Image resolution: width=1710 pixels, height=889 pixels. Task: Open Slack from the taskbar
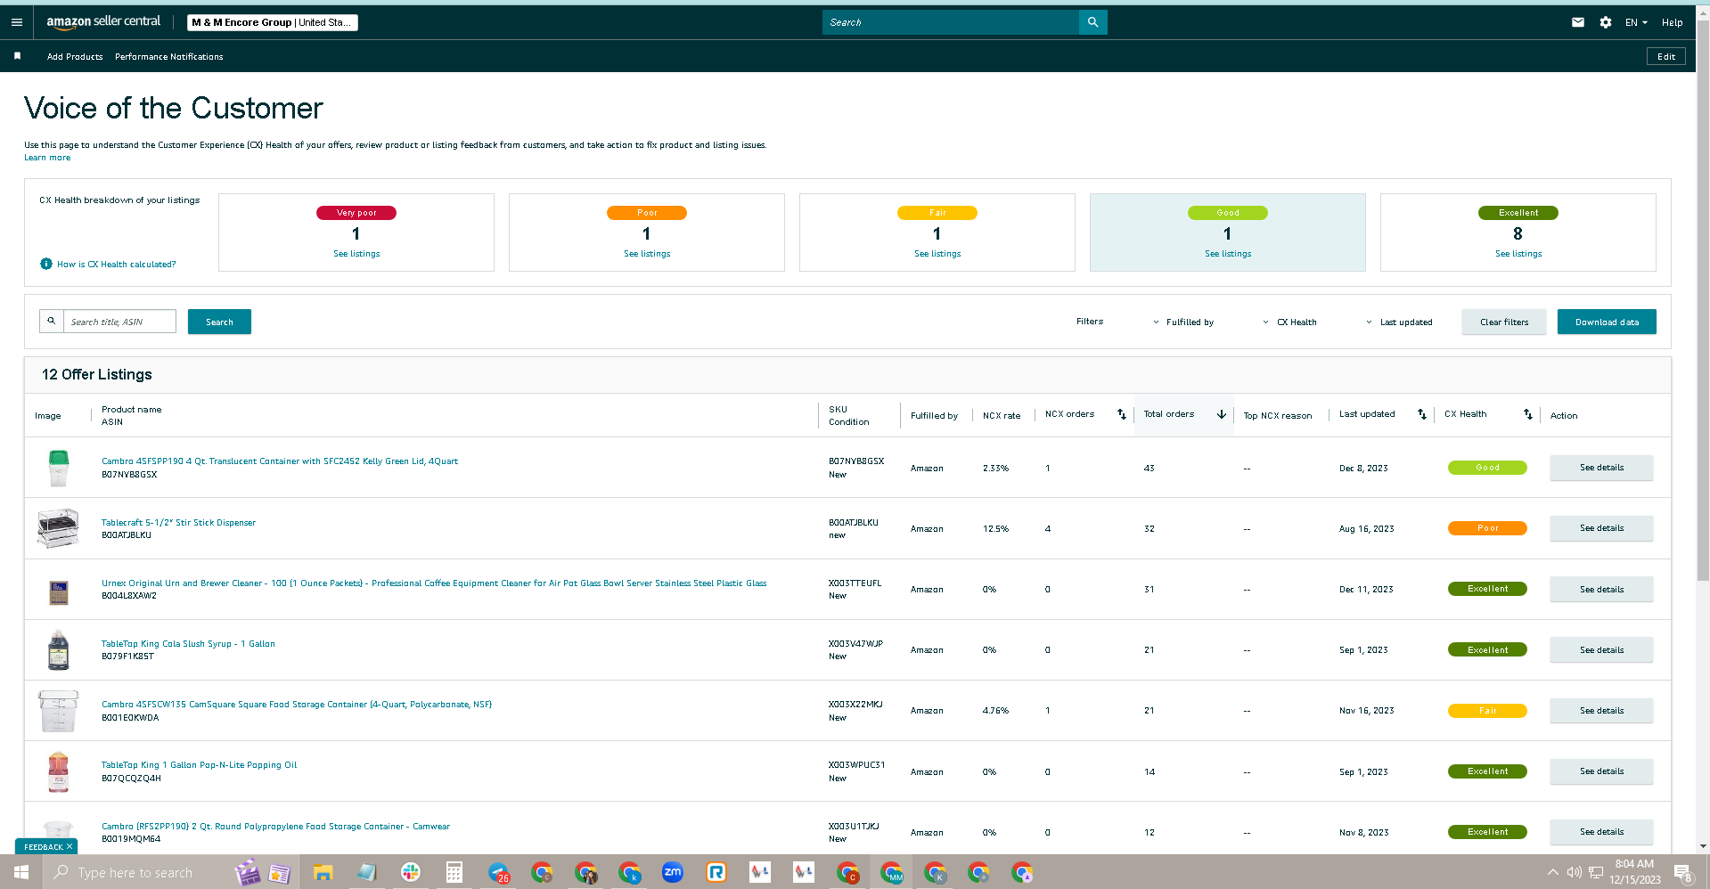click(411, 872)
